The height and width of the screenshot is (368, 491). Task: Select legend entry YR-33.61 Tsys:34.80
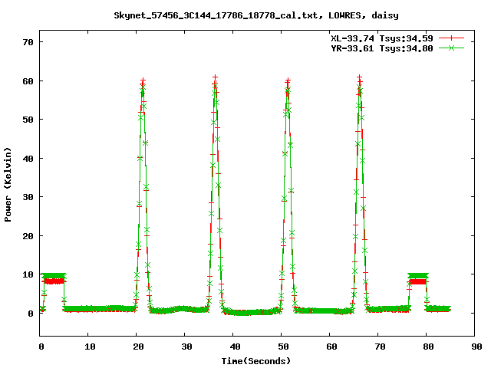pos(382,48)
